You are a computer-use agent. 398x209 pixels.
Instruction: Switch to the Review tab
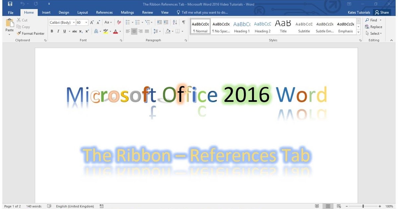[x=148, y=13]
